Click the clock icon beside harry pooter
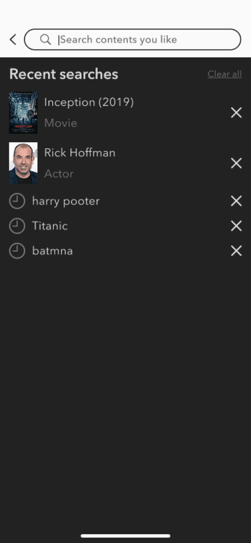Image resolution: width=251 pixels, height=543 pixels. pos(17,201)
